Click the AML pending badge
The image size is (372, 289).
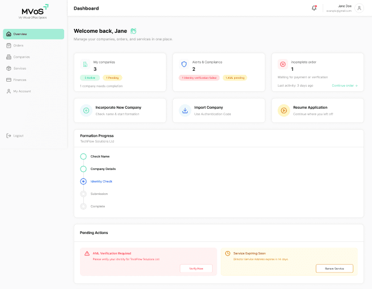[235, 78]
